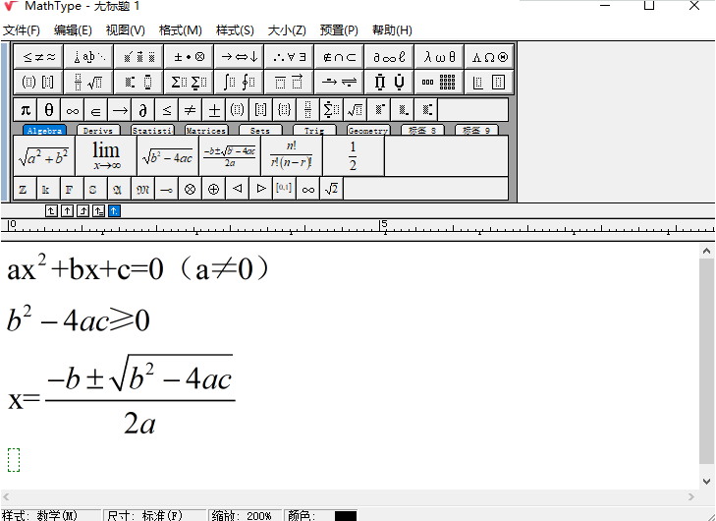Open the 样式(S) menu
This screenshot has height=521, width=716.
pos(235,30)
